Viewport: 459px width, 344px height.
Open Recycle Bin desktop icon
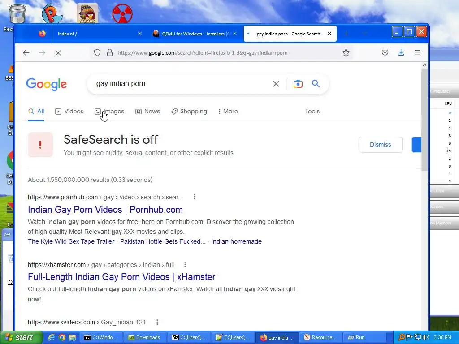pyautogui.click(x=17, y=14)
